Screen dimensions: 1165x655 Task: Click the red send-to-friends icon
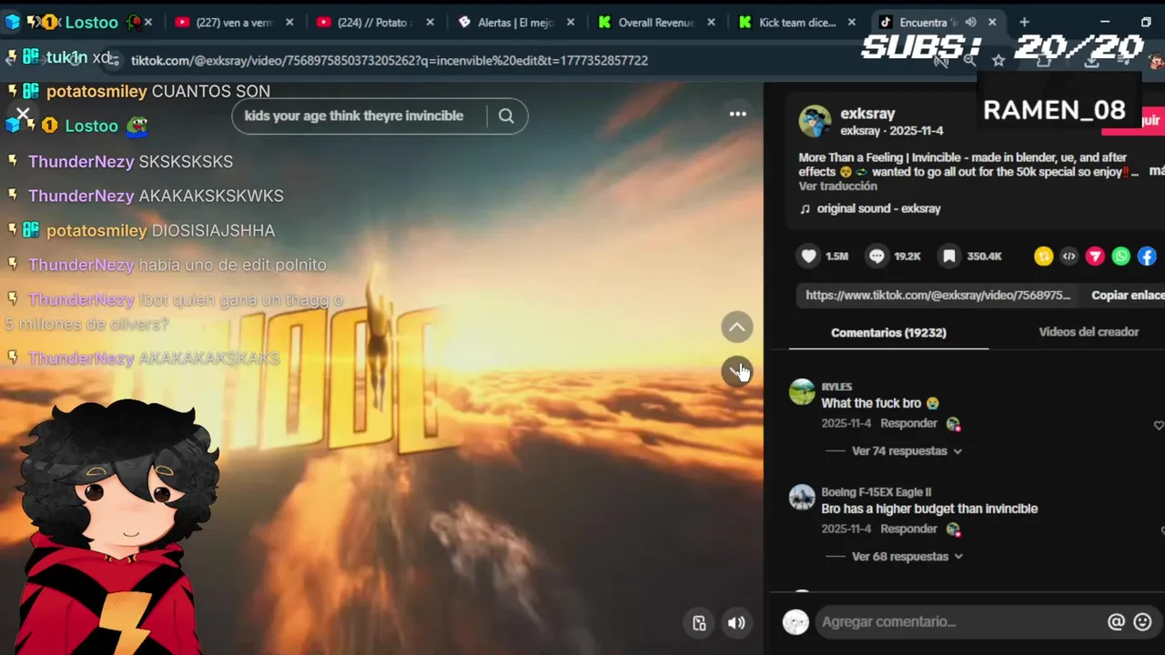coord(1095,257)
